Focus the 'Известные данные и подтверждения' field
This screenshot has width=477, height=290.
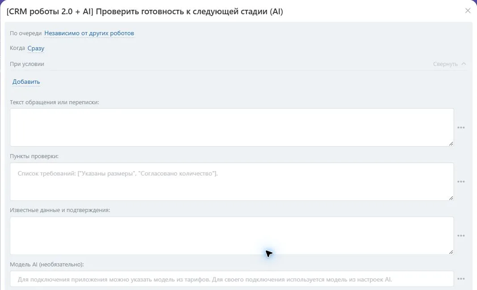click(x=232, y=235)
